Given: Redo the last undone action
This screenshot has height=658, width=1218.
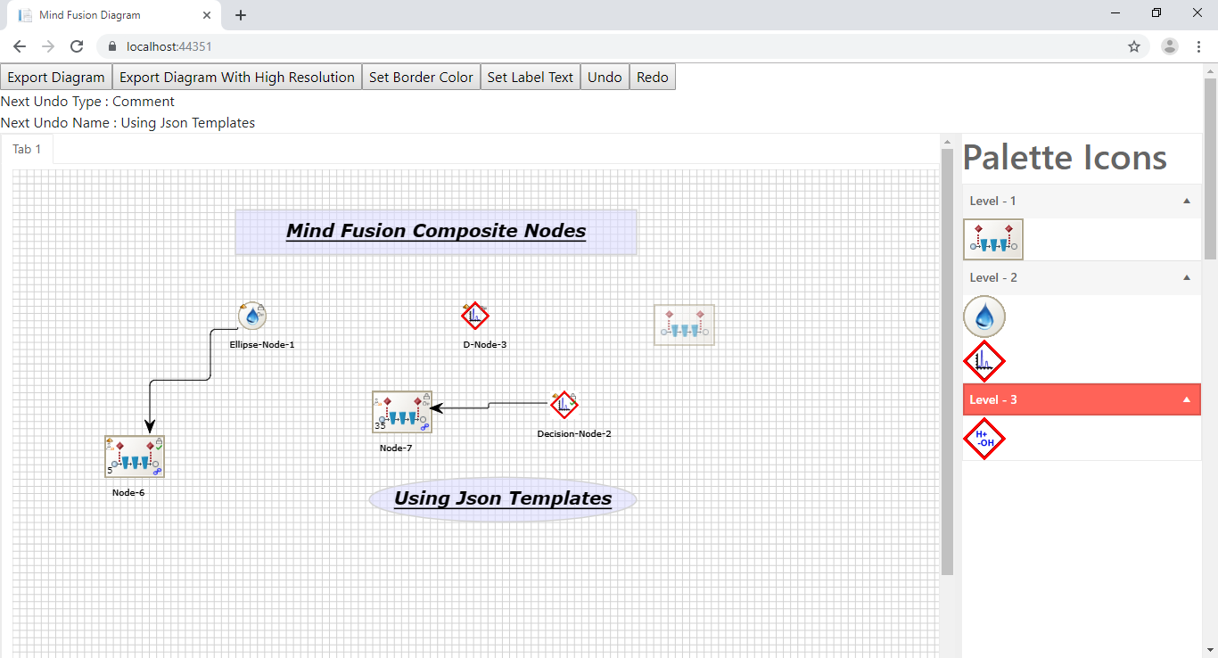Looking at the screenshot, I should [x=653, y=77].
